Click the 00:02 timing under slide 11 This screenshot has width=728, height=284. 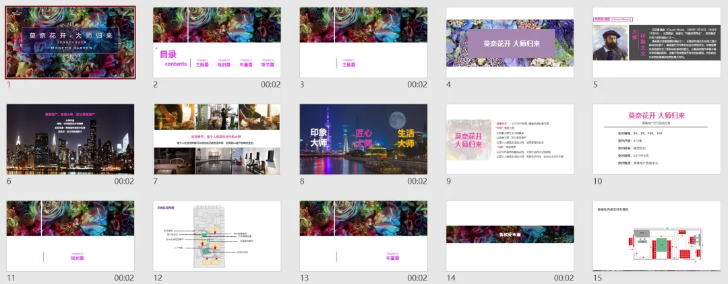coord(125,278)
